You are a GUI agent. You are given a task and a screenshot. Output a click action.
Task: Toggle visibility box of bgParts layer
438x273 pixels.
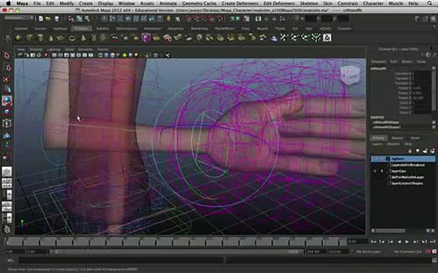click(375, 159)
